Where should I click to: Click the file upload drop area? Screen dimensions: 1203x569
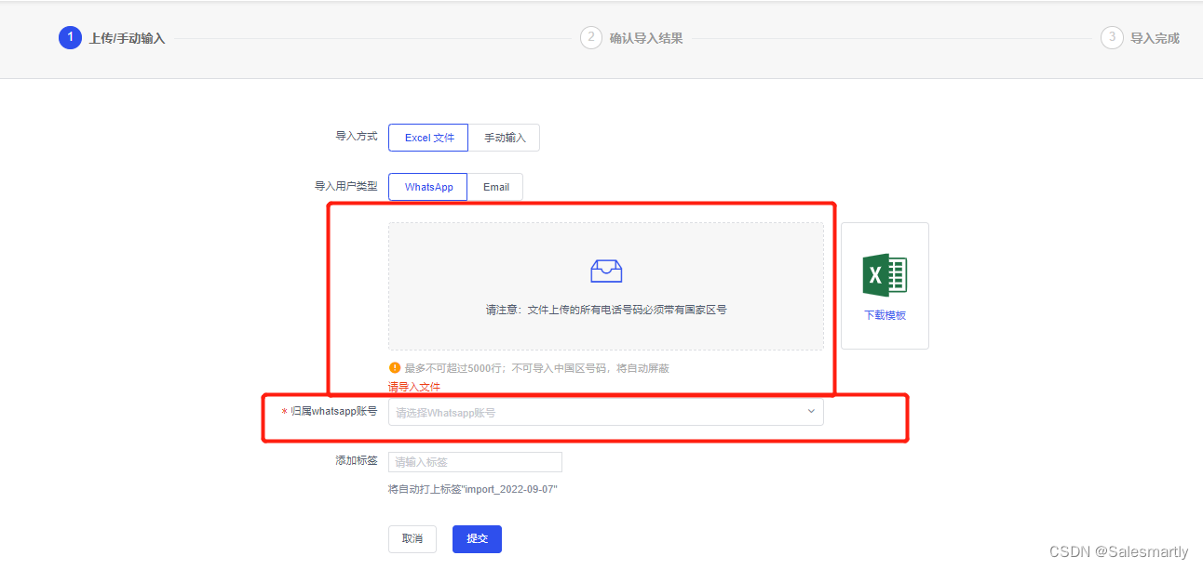coord(606,286)
